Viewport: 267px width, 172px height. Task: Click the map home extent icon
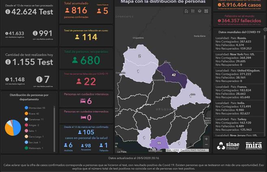click(186, 11)
